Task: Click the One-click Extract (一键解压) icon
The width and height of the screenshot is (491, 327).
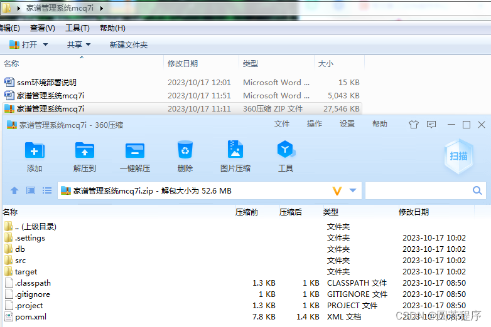Action: (135, 150)
